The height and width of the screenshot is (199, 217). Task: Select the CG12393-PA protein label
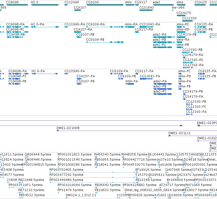tap(196, 112)
